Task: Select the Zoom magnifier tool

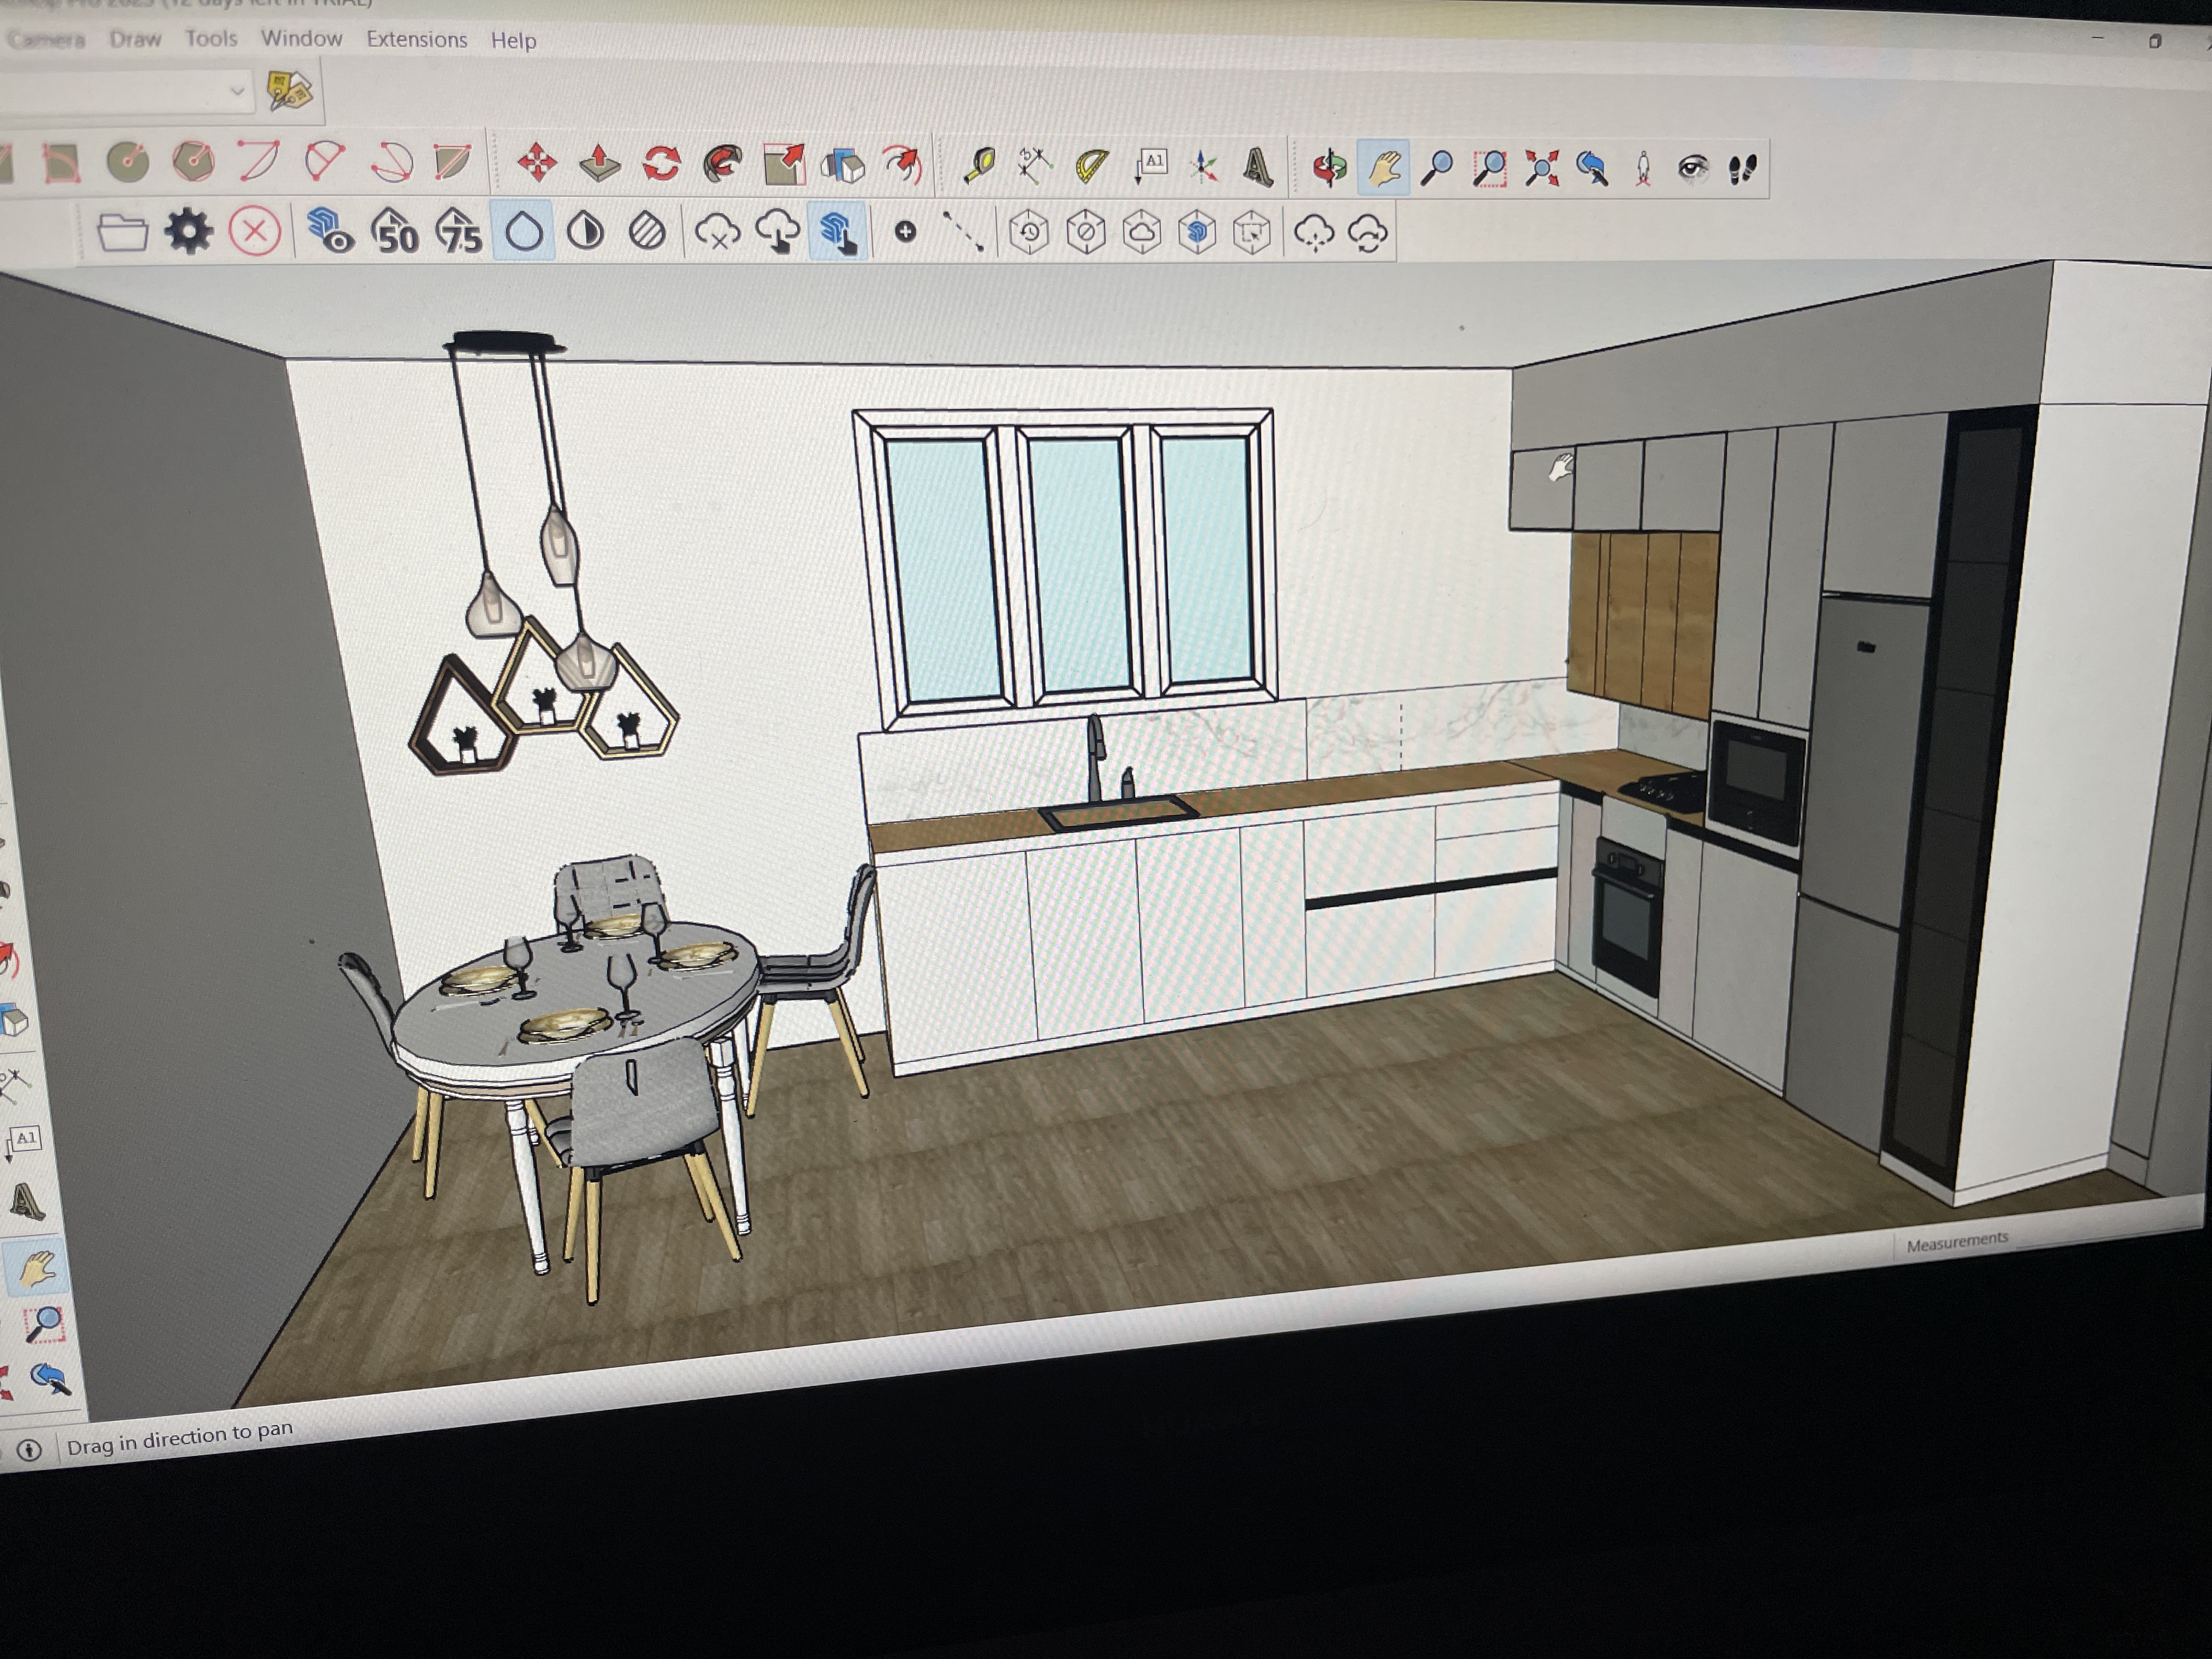Action: click(1437, 168)
